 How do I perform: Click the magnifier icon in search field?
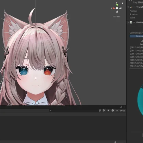point(51,110)
